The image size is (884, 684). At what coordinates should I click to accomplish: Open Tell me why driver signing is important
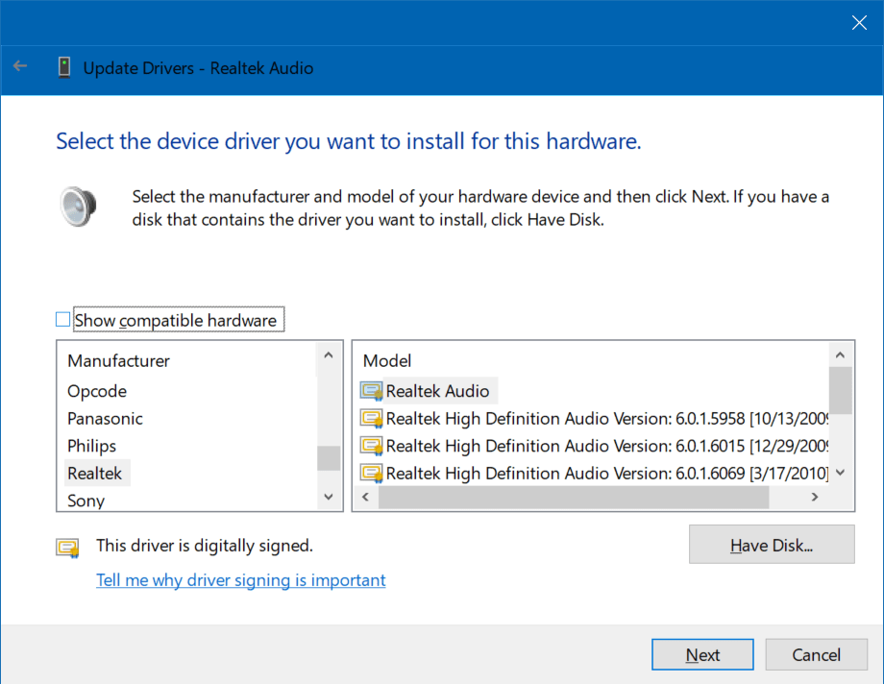(x=241, y=579)
